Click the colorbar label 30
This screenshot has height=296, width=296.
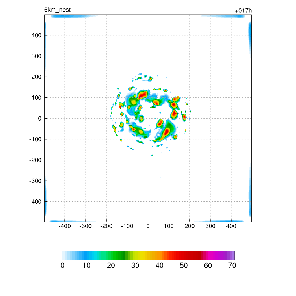coord(135,266)
